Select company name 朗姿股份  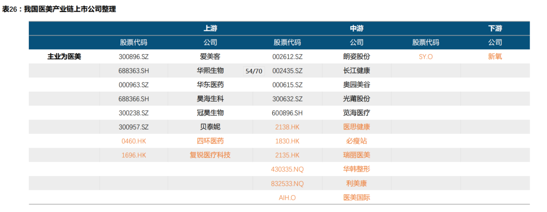click(357, 57)
